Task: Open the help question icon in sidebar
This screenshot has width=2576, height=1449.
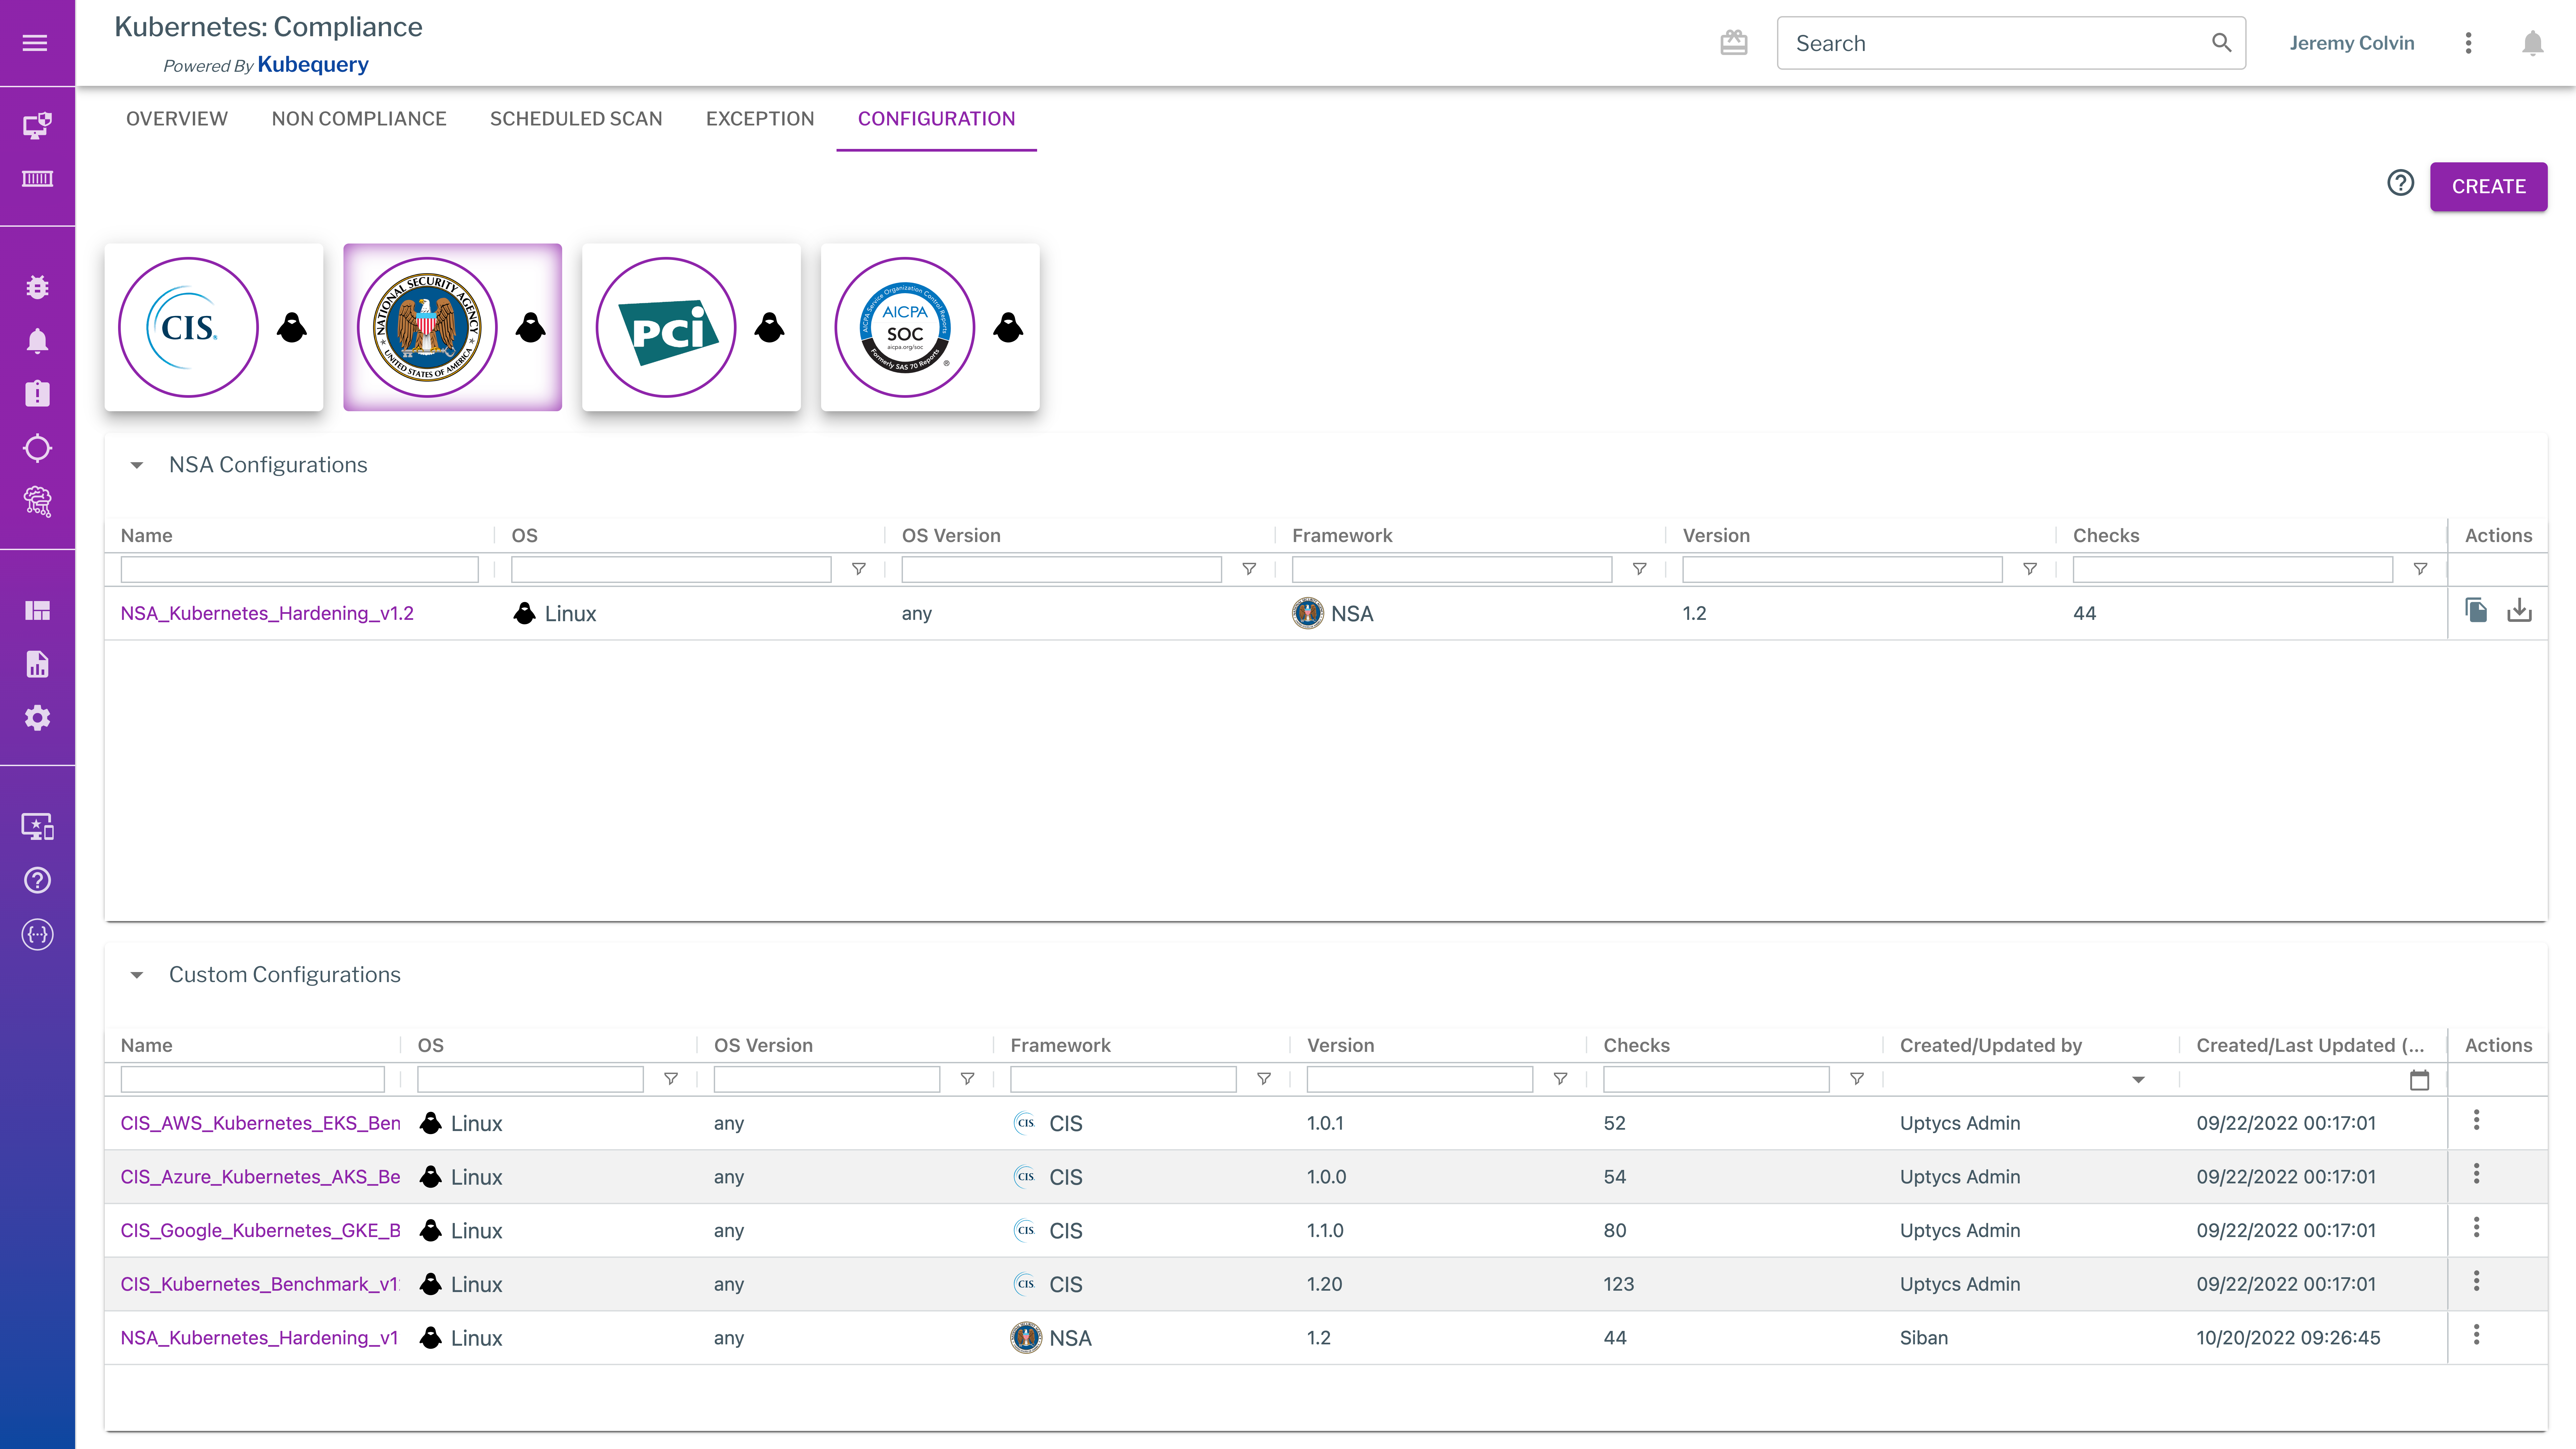Action: point(37,880)
